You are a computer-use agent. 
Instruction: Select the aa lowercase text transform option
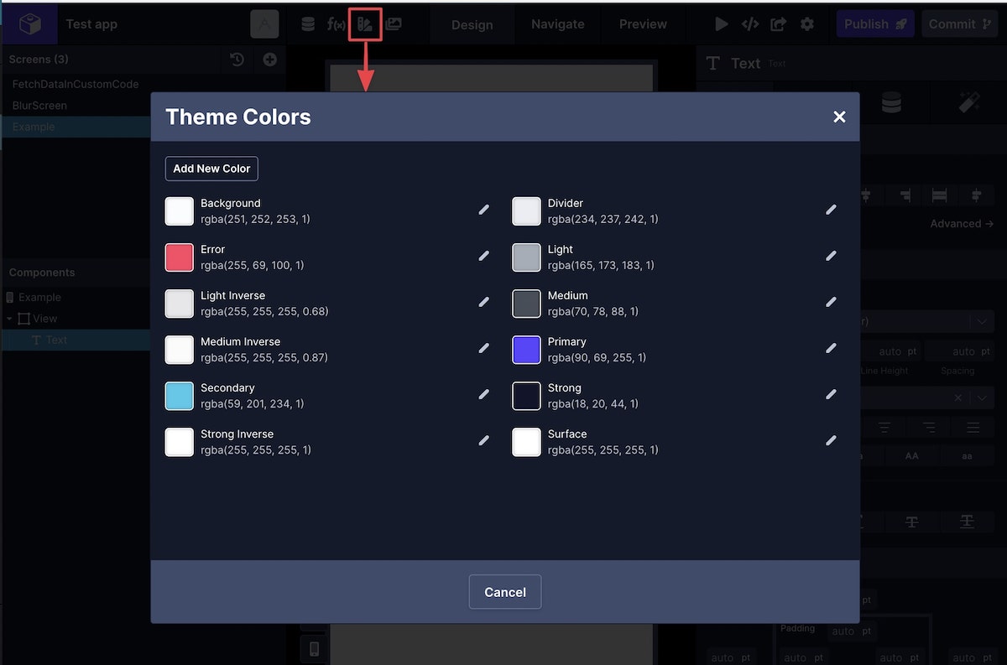(x=967, y=456)
